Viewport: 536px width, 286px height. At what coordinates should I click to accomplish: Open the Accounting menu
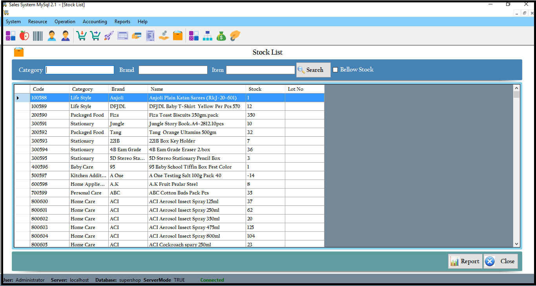(x=95, y=22)
